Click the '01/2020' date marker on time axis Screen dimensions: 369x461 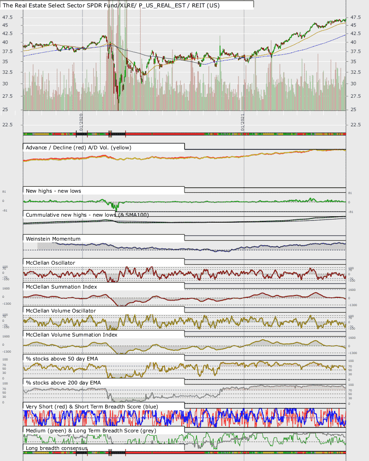(81, 122)
